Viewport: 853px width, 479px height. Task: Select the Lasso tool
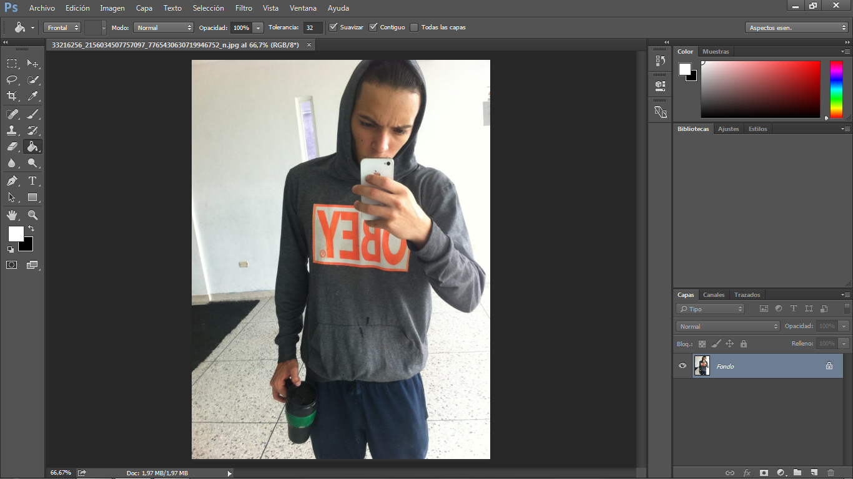coord(12,79)
